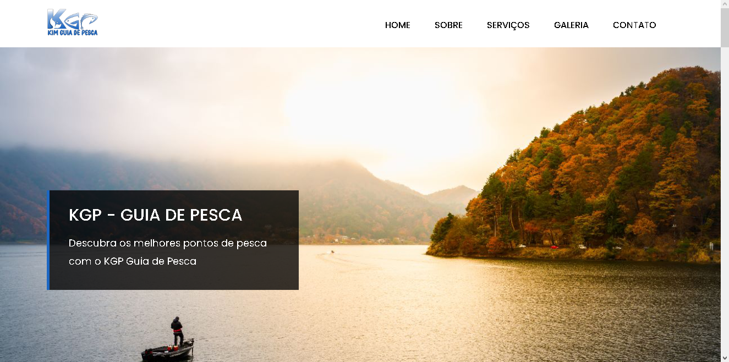The width and height of the screenshot is (729, 362).
Task: Click the 'KIM GUIA DE PESCA' logo caption
Action: click(73, 32)
